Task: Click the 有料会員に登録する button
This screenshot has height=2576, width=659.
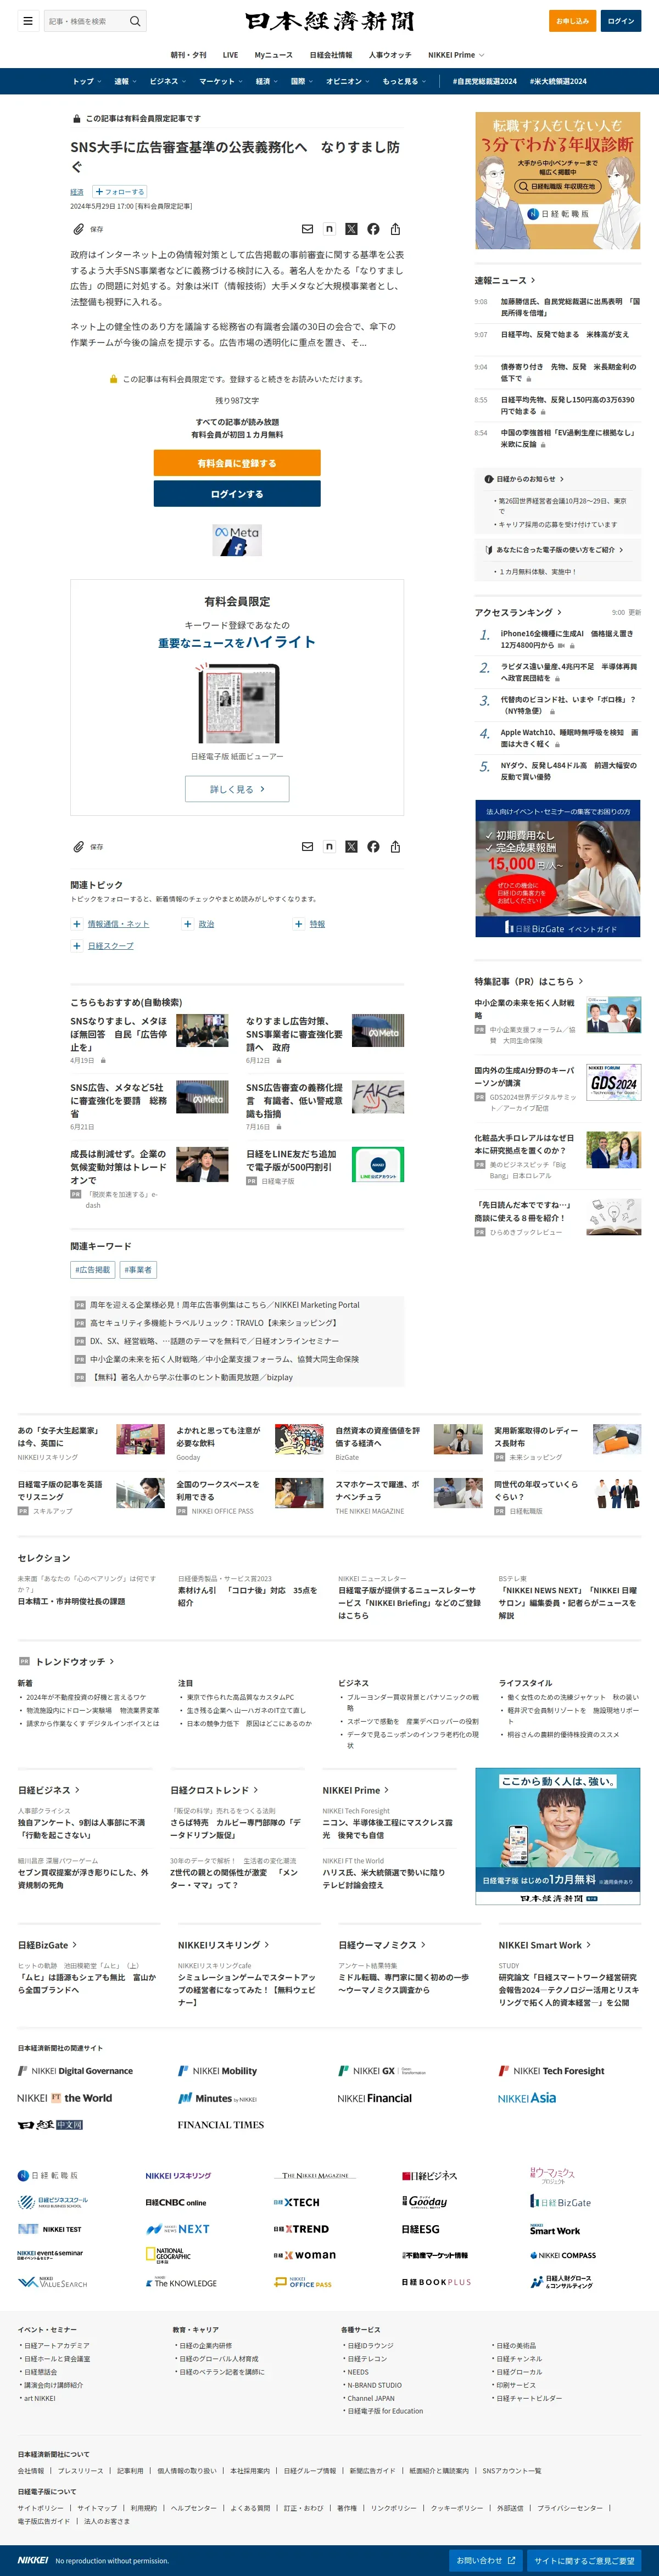Action: pyautogui.click(x=237, y=463)
